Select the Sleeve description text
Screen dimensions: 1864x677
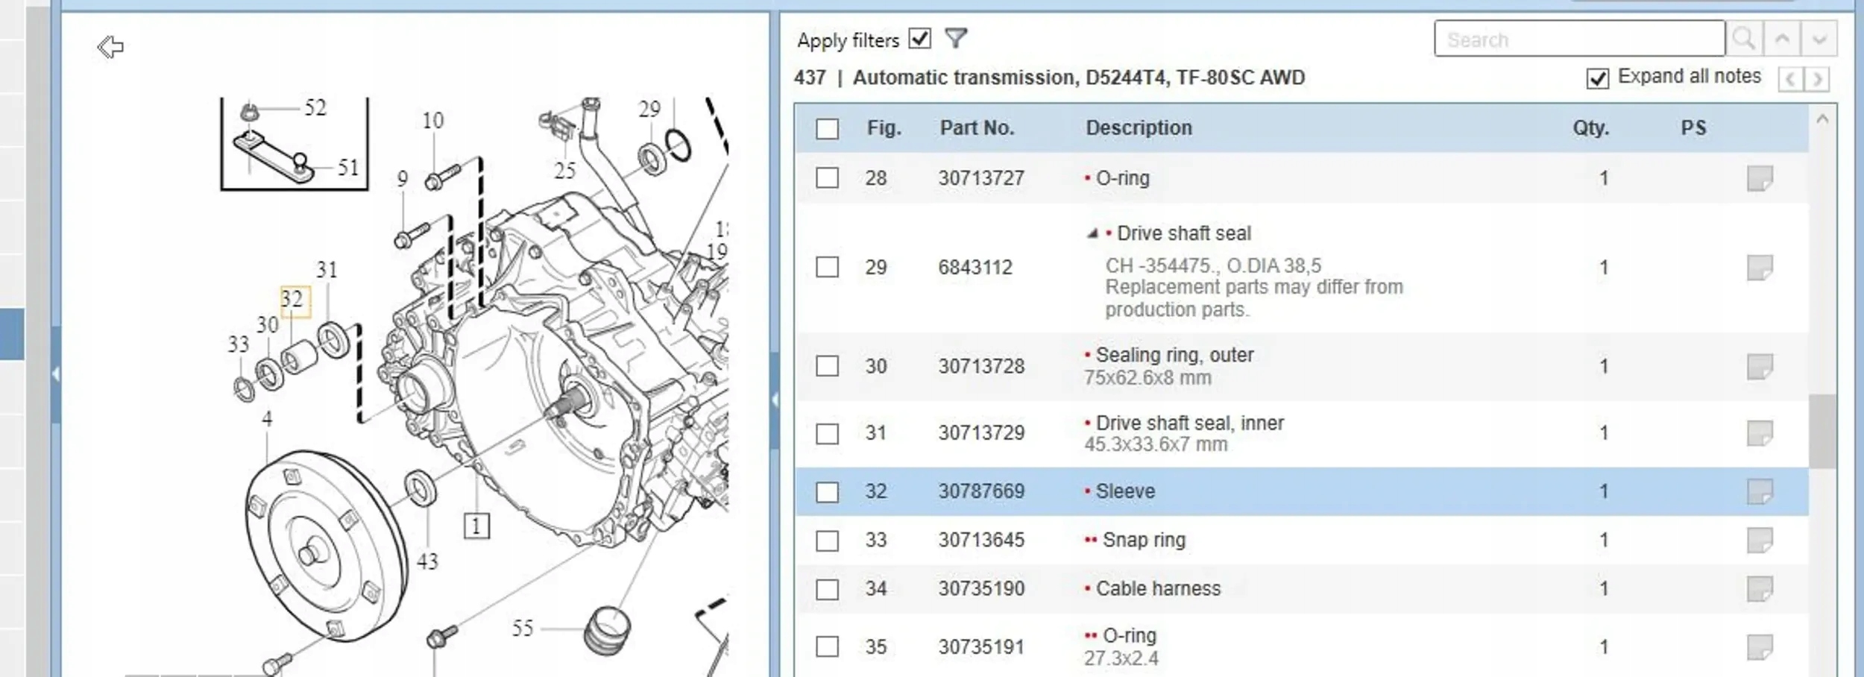[1125, 491]
